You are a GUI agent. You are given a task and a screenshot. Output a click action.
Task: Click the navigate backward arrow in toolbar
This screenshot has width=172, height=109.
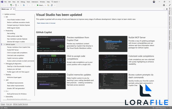point(3,5)
